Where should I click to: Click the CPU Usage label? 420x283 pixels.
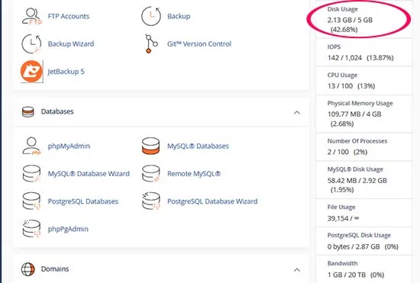point(342,76)
